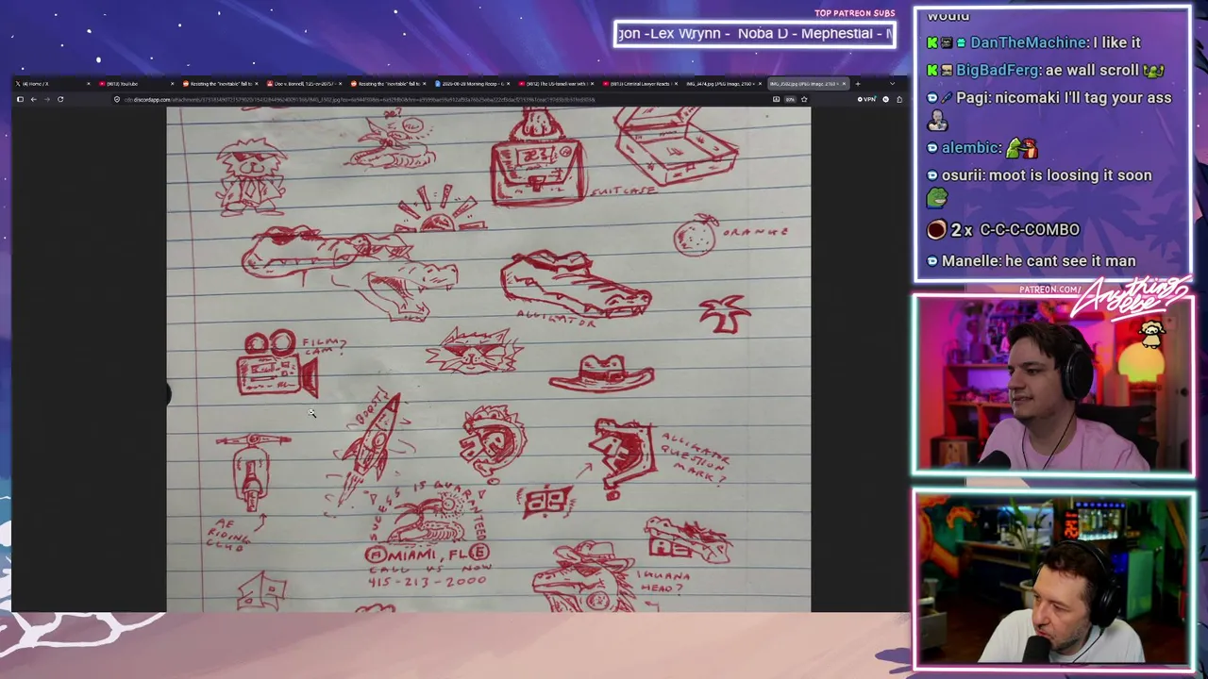The height and width of the screenshot is (679, 1208).
Task: Click alembic's username in chat
Action: (971, 148)
